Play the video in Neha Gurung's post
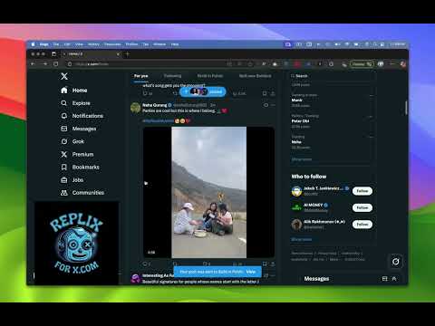 208,192
